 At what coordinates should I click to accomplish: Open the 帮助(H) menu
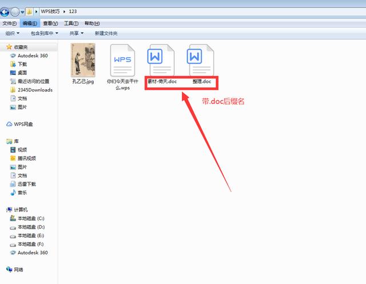pyautogui.click(x=92, y=23)
